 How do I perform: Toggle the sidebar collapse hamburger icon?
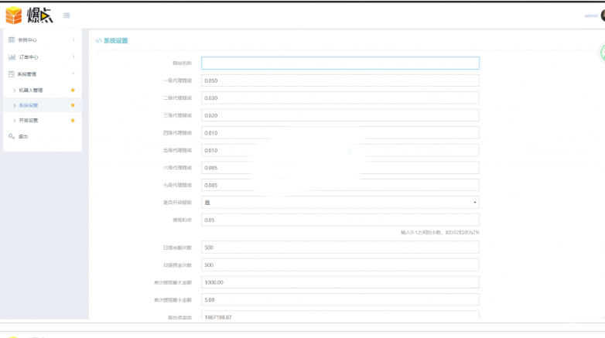pyautogui.click(x=67, y=15)
